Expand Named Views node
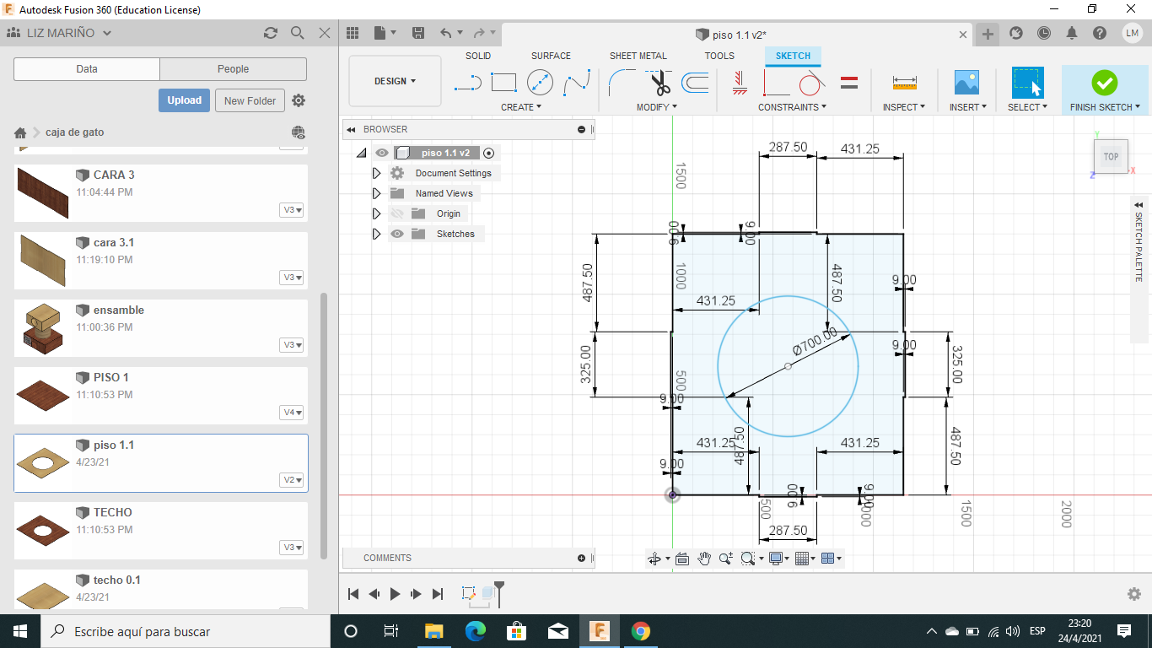The image size is (1152, 648). [377, 193]
